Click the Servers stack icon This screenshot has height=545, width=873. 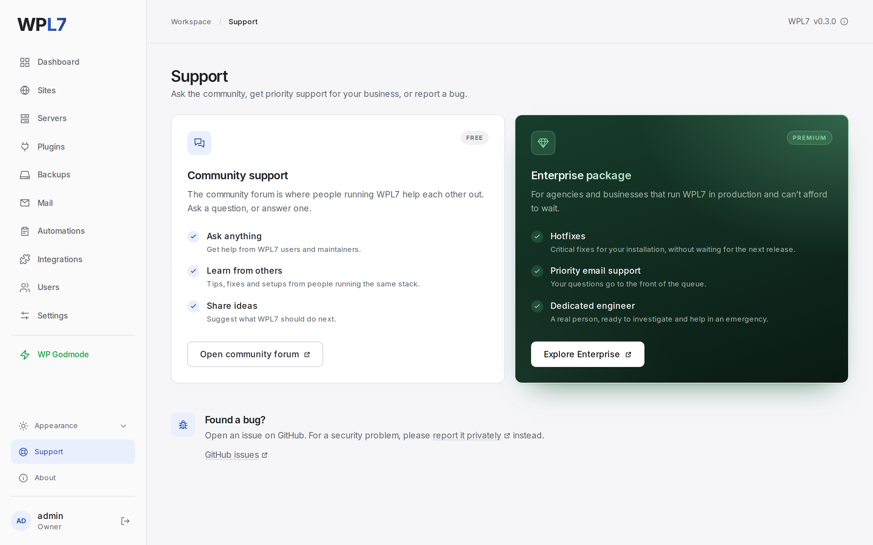[x=25, y=118]
